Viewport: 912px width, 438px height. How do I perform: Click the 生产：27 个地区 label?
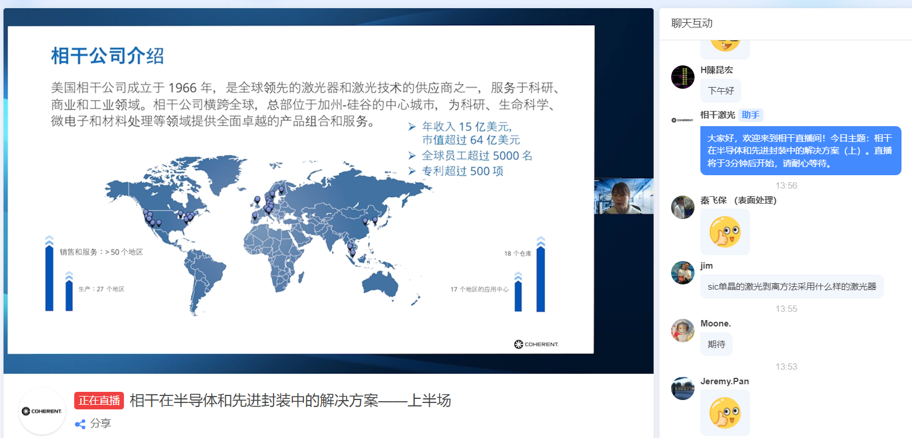coord(102,289)
